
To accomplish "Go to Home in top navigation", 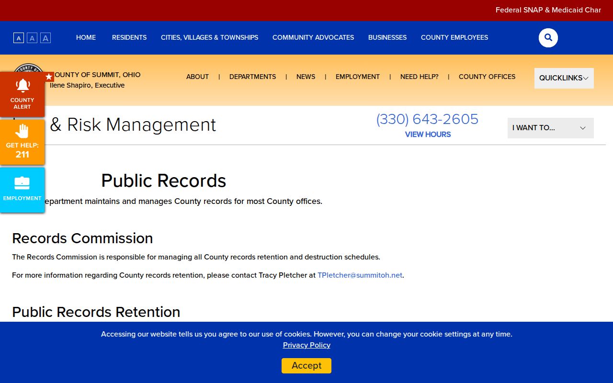I will tap(86, 37).
